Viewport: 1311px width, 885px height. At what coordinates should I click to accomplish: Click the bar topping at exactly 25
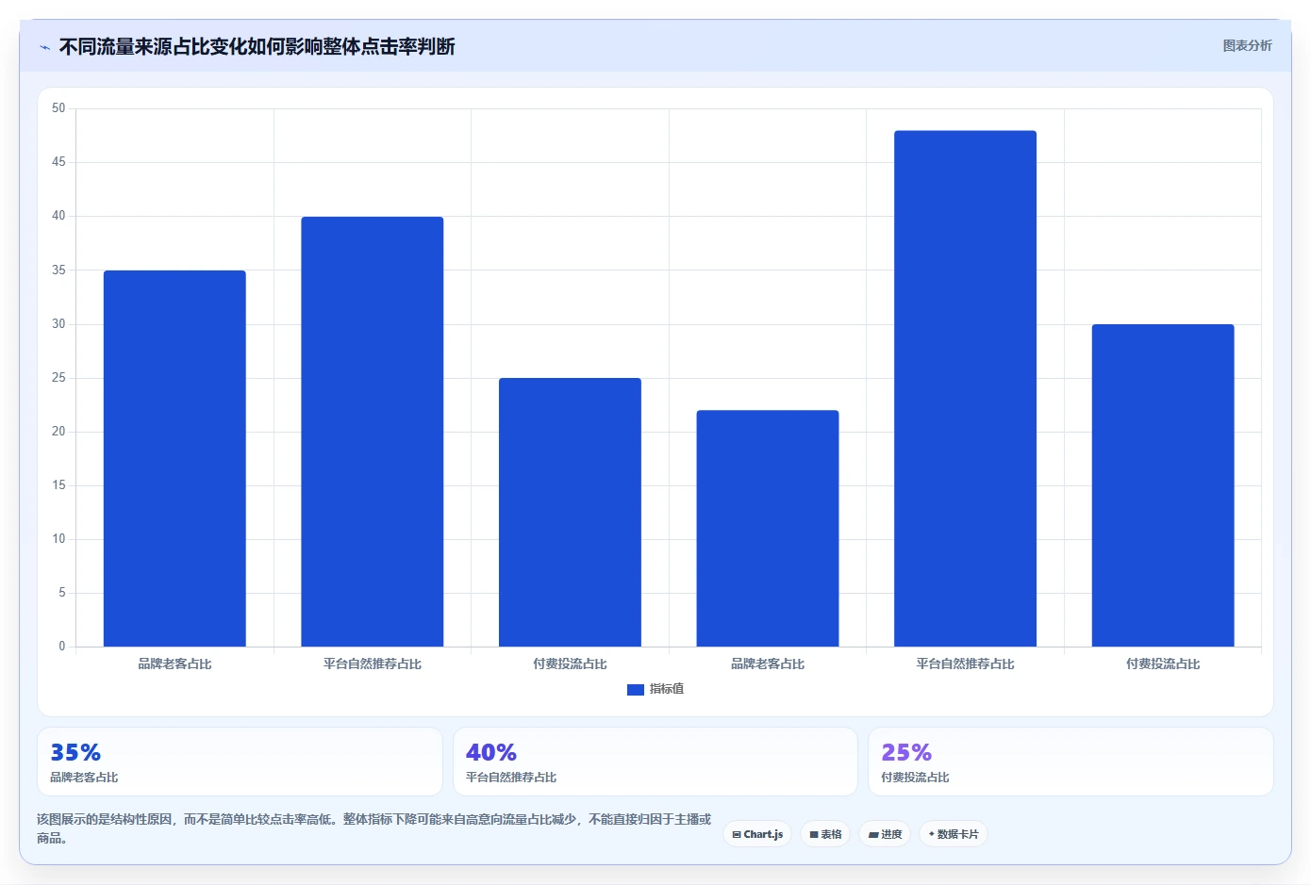(570, 512)
